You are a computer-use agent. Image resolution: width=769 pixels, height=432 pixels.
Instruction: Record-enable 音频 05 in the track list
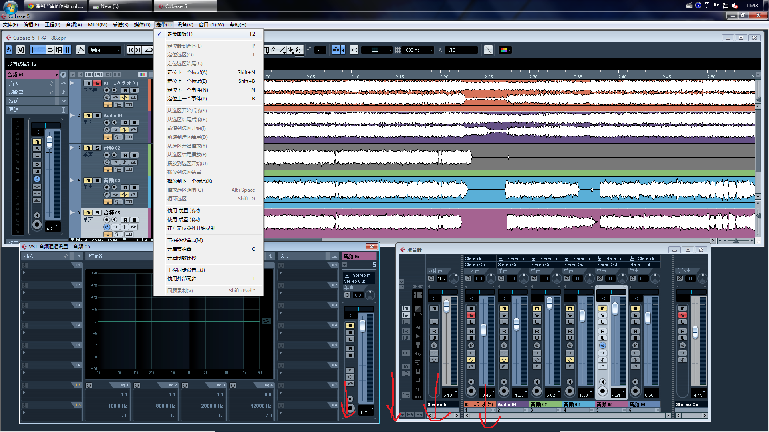click(107, 220)
